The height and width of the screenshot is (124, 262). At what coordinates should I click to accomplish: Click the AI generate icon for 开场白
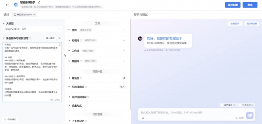[124, 78]
